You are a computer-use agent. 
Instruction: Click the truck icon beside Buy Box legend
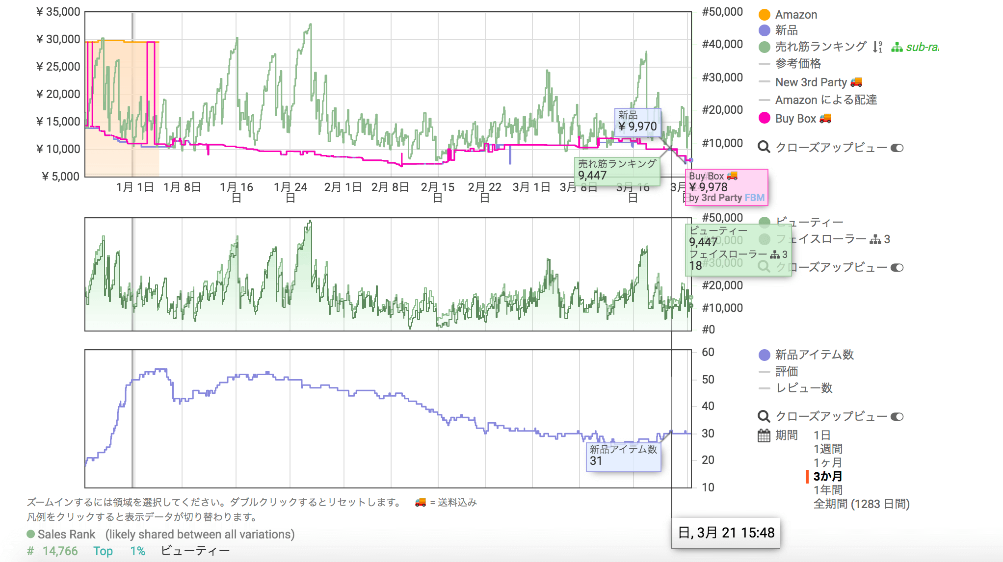tap(825, 118)
